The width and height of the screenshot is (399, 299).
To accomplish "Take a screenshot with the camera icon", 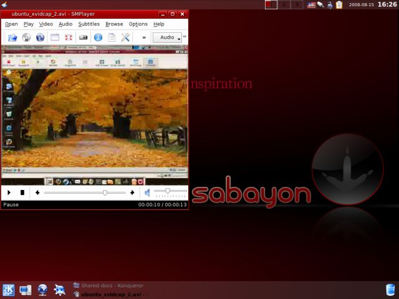I will point(83,37).
